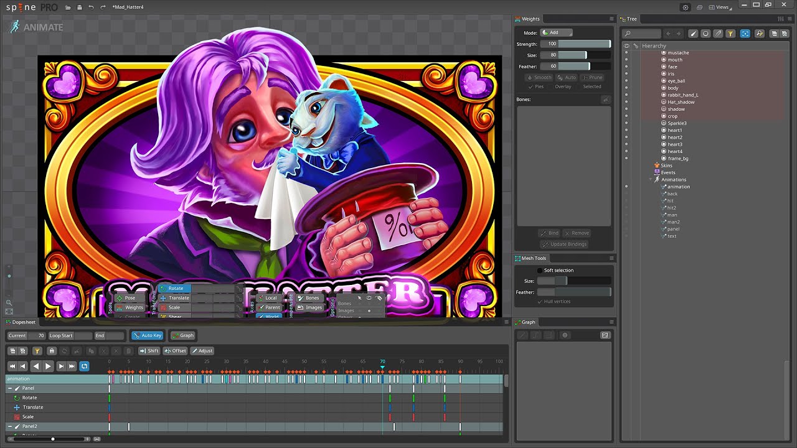Toggle the slot filter circle icon in tree
Image resolution: width=797 pixels, height=448 pixels.
(705, 34)
